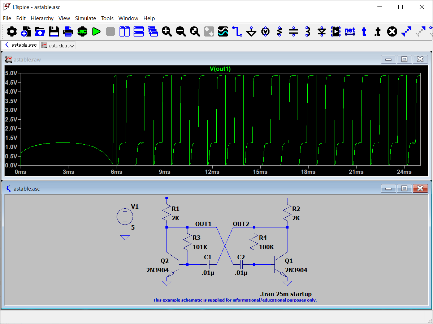
Task: Select the Ground symbol tool
Action: click(251, 32)
